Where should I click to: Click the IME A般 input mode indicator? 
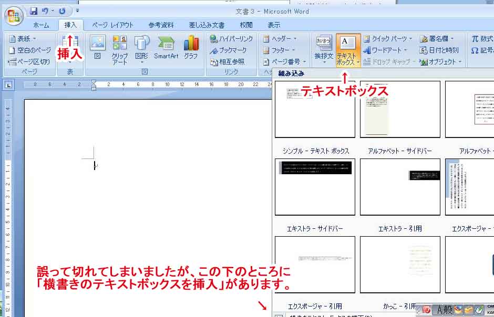[x=444, y=310]
